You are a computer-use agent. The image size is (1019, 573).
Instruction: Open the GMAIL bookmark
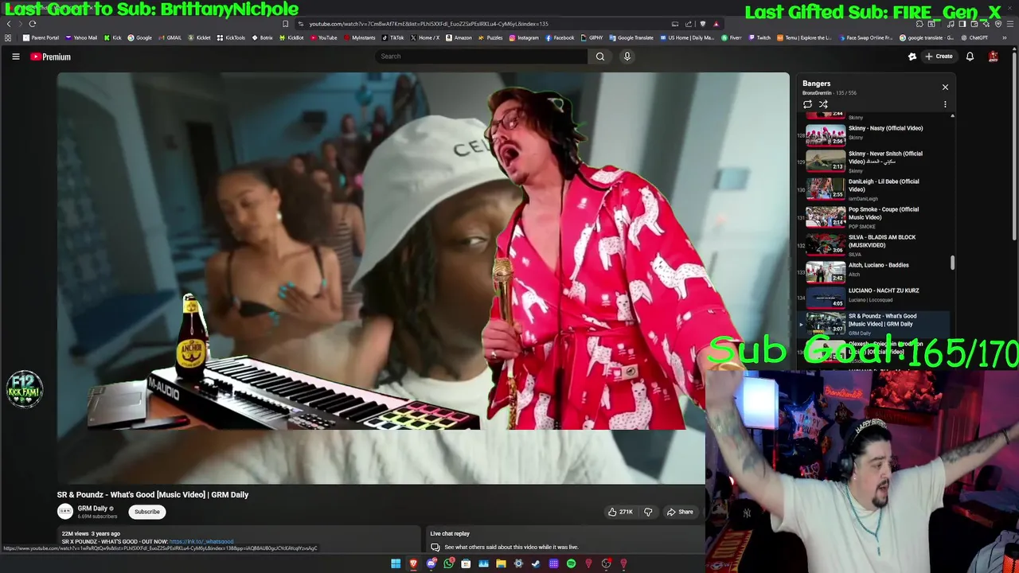[170, 37]
